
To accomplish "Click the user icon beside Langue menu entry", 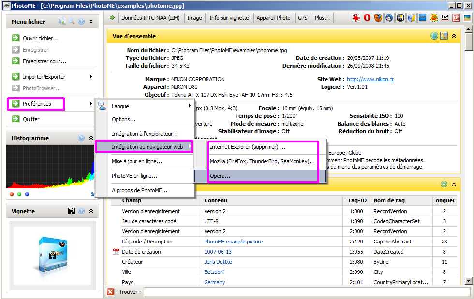I will (102, 106).
